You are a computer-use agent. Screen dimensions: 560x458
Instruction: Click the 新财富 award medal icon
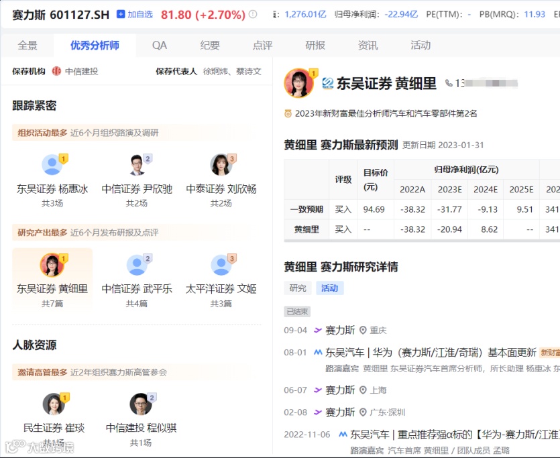pos(288,113)
